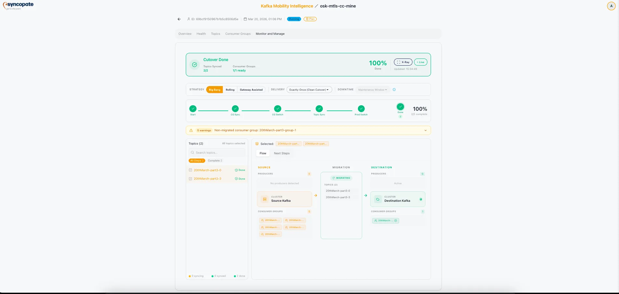Open user avatar A in top corner
The height and width of the screenshot is (294, 619).
coord(611,6)
